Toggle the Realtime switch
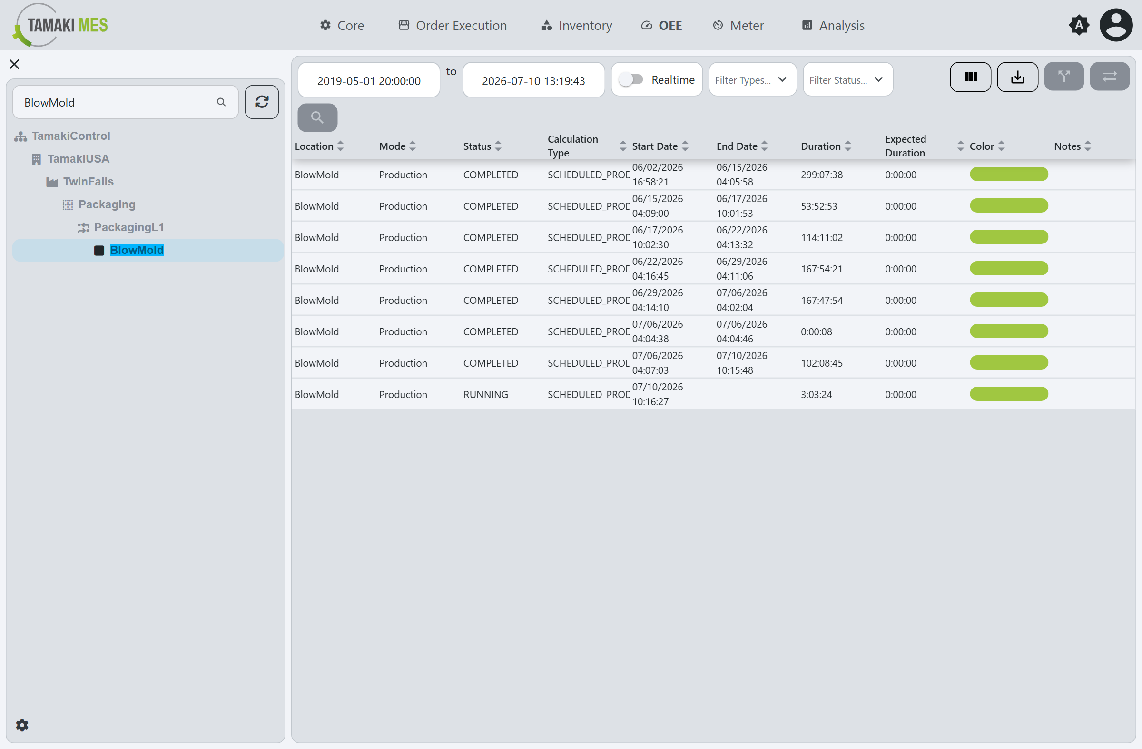 pyautogui.click(x=630, y=79)
